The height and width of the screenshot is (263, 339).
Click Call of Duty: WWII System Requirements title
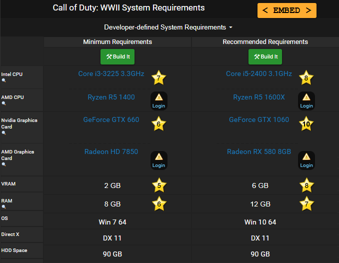point(128,8)
